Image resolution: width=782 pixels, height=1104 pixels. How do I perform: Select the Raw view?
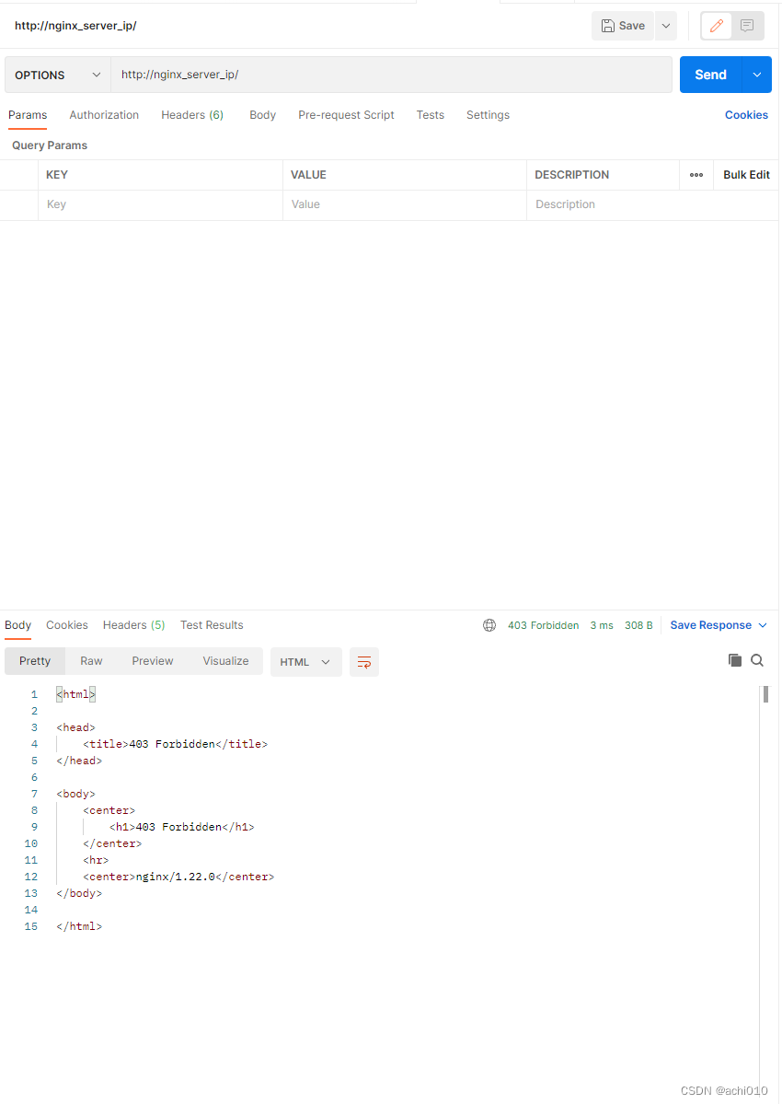(x=91, y=661)
